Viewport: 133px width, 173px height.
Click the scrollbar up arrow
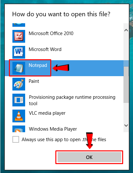click(x=126, y=30)
